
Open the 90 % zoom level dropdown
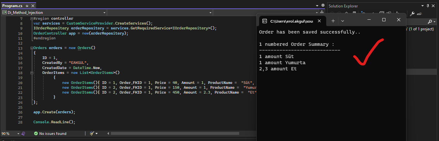coord(18,134)
